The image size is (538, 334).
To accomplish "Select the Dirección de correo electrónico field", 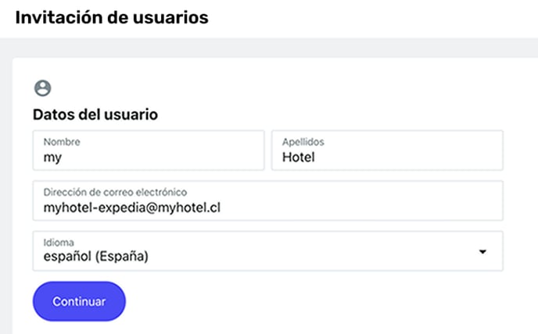I will tap(268, 201).
